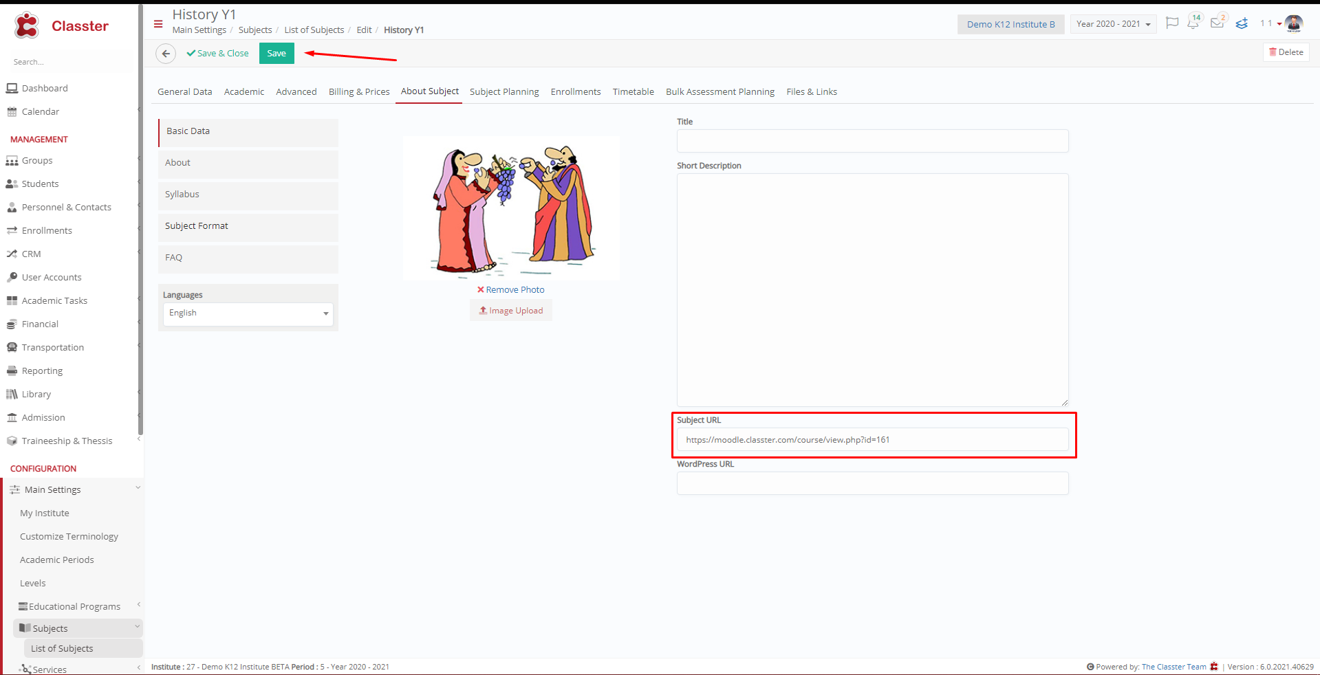
Task: Open the user profile avatar
Action: point(1294,23)
